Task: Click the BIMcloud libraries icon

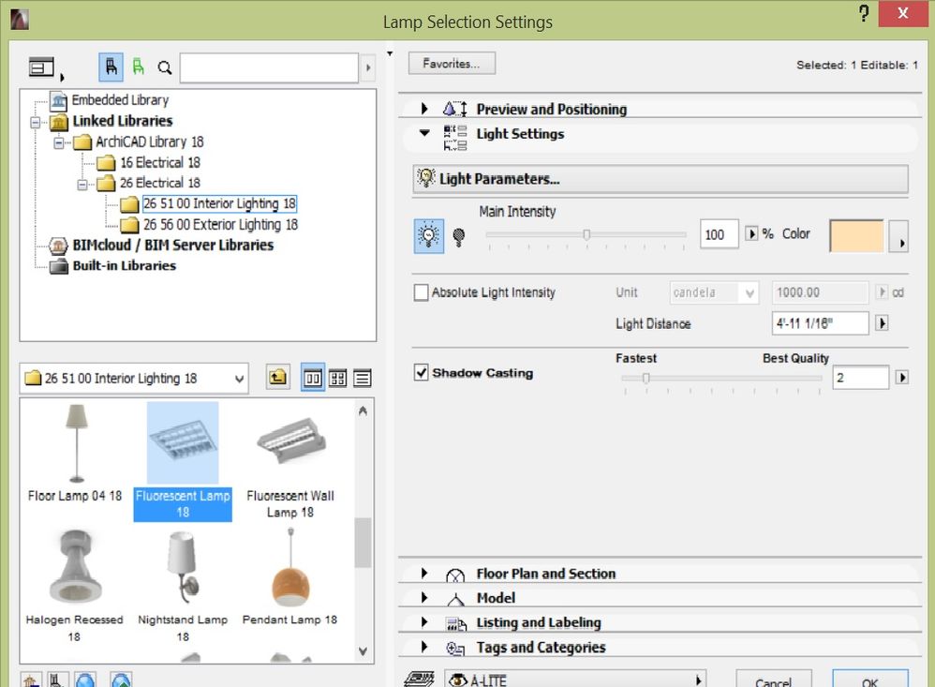Action: [x=58, y=246]
